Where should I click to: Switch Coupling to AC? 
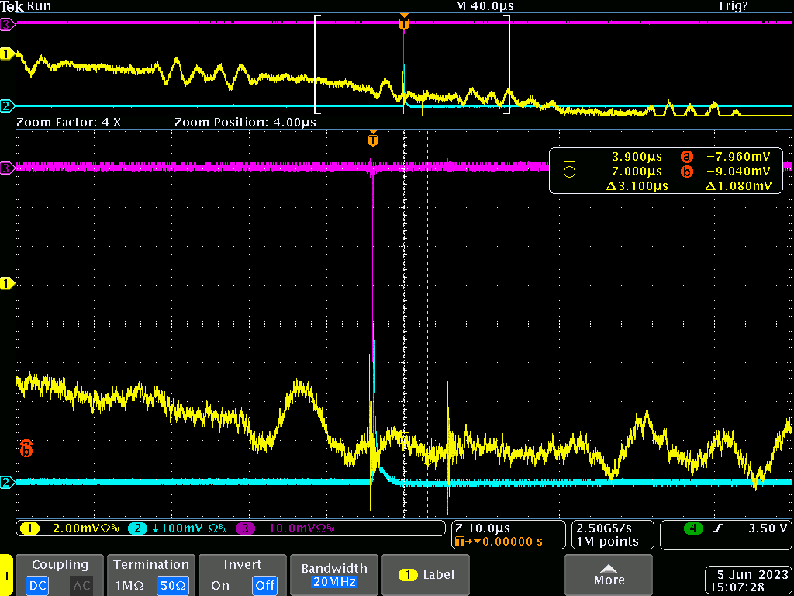coord(81,585)
